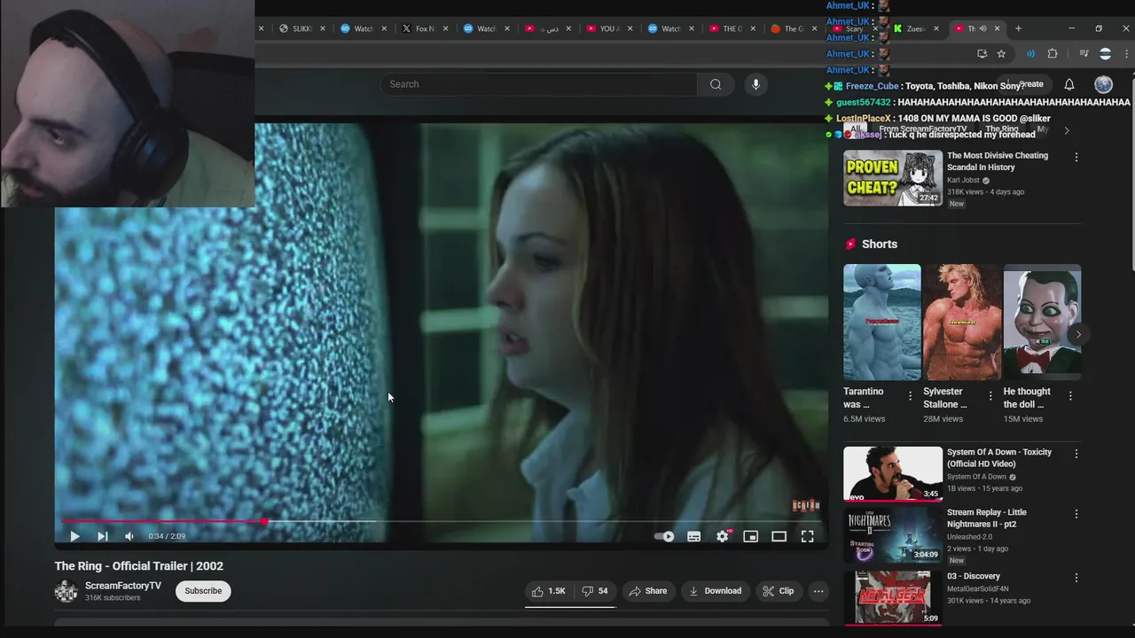Open the 03 - Discovery video title
1135x638 pixels.
pos(974,576)
